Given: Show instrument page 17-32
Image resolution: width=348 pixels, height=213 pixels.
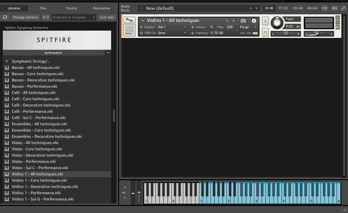Looking at the screenshot, I should pos(283,8).
